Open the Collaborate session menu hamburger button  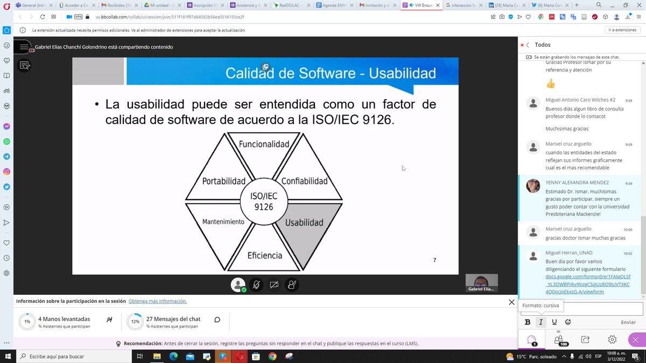pos(25,47)
